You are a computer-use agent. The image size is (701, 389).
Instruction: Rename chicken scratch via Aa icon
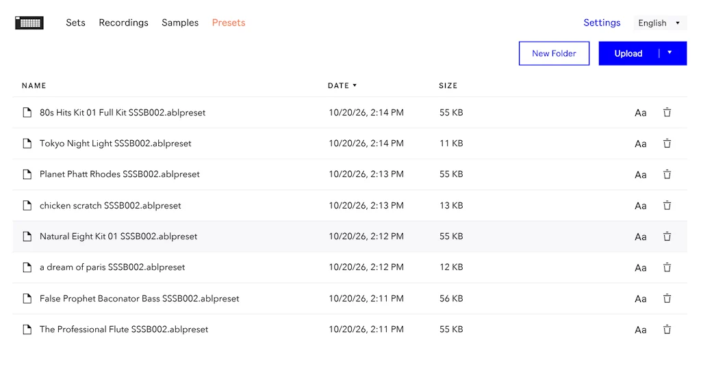640,206
